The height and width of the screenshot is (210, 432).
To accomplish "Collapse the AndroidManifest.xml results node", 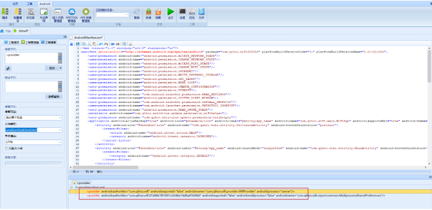I will click(x=72, y=187).
